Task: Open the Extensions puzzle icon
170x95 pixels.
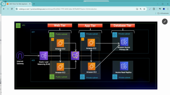Action: tap(154, 9)
